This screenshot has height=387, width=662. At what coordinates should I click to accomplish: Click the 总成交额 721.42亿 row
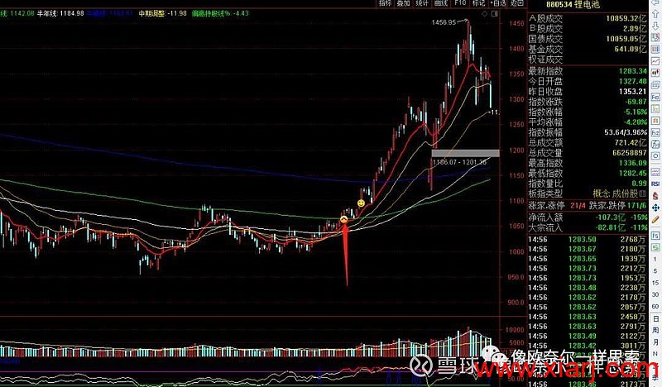pos(588,143)
